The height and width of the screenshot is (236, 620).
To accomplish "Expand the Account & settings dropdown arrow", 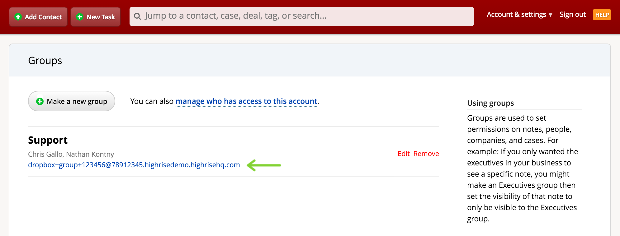I will tap(551, 15).
